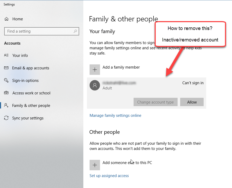Open Sign-in options using the key icon
The image size is (232, 188).
click(6, 80)
